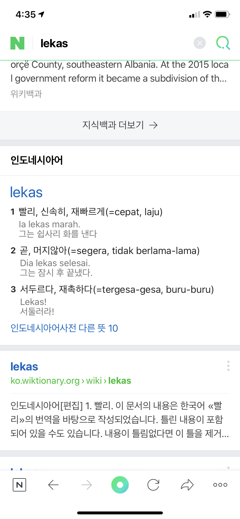Tap the green circle center button
Image resolution: width=240 pixels, height=519 pixels.
(120, 485)
